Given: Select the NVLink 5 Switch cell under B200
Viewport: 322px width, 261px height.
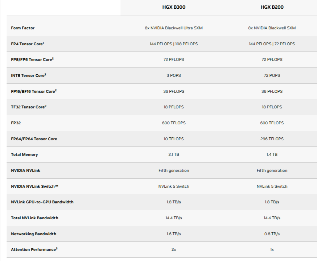Looking at the screenshot, I should 271,186.
